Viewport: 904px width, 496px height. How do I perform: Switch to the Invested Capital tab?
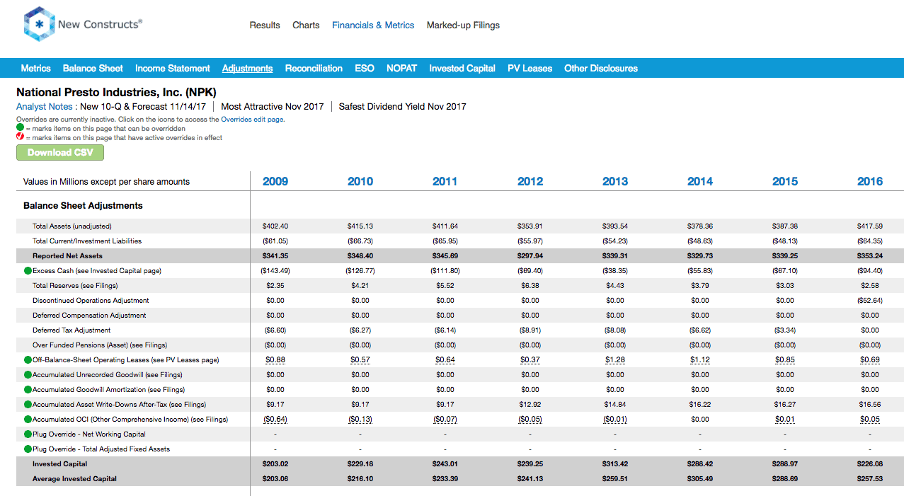462,69
